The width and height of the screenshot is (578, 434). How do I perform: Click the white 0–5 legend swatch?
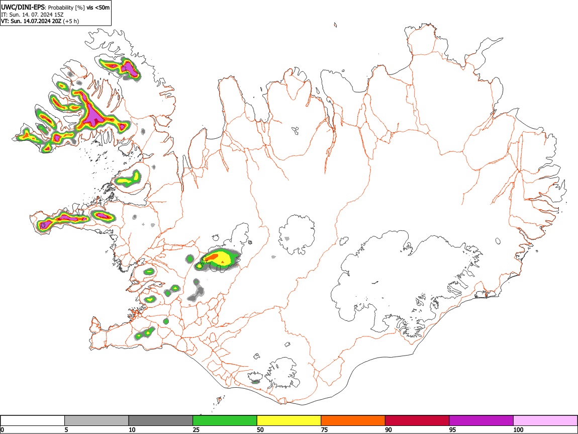point(33,420)
